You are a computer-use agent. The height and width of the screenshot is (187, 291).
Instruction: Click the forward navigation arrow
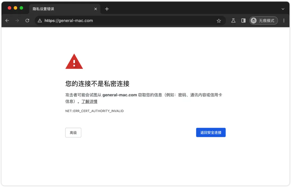pos(17,21)
